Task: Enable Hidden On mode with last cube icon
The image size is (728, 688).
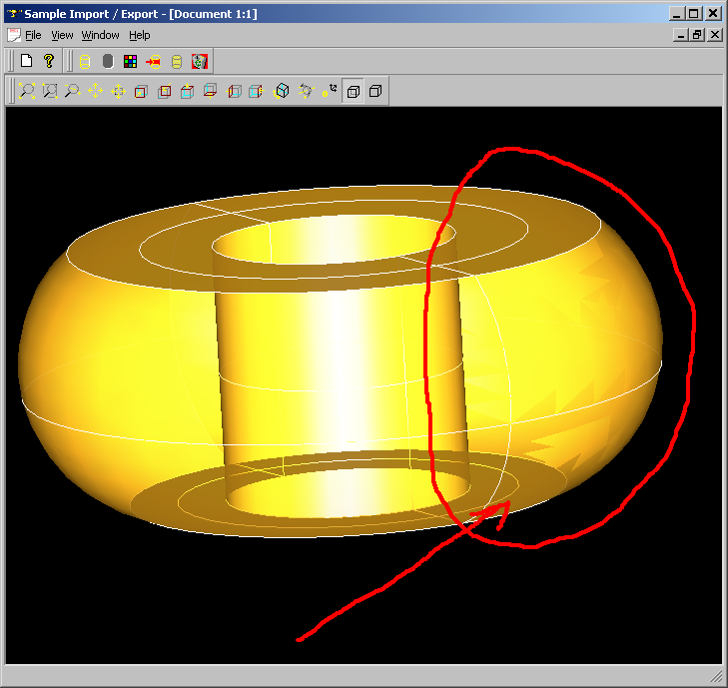Action: 375,92
